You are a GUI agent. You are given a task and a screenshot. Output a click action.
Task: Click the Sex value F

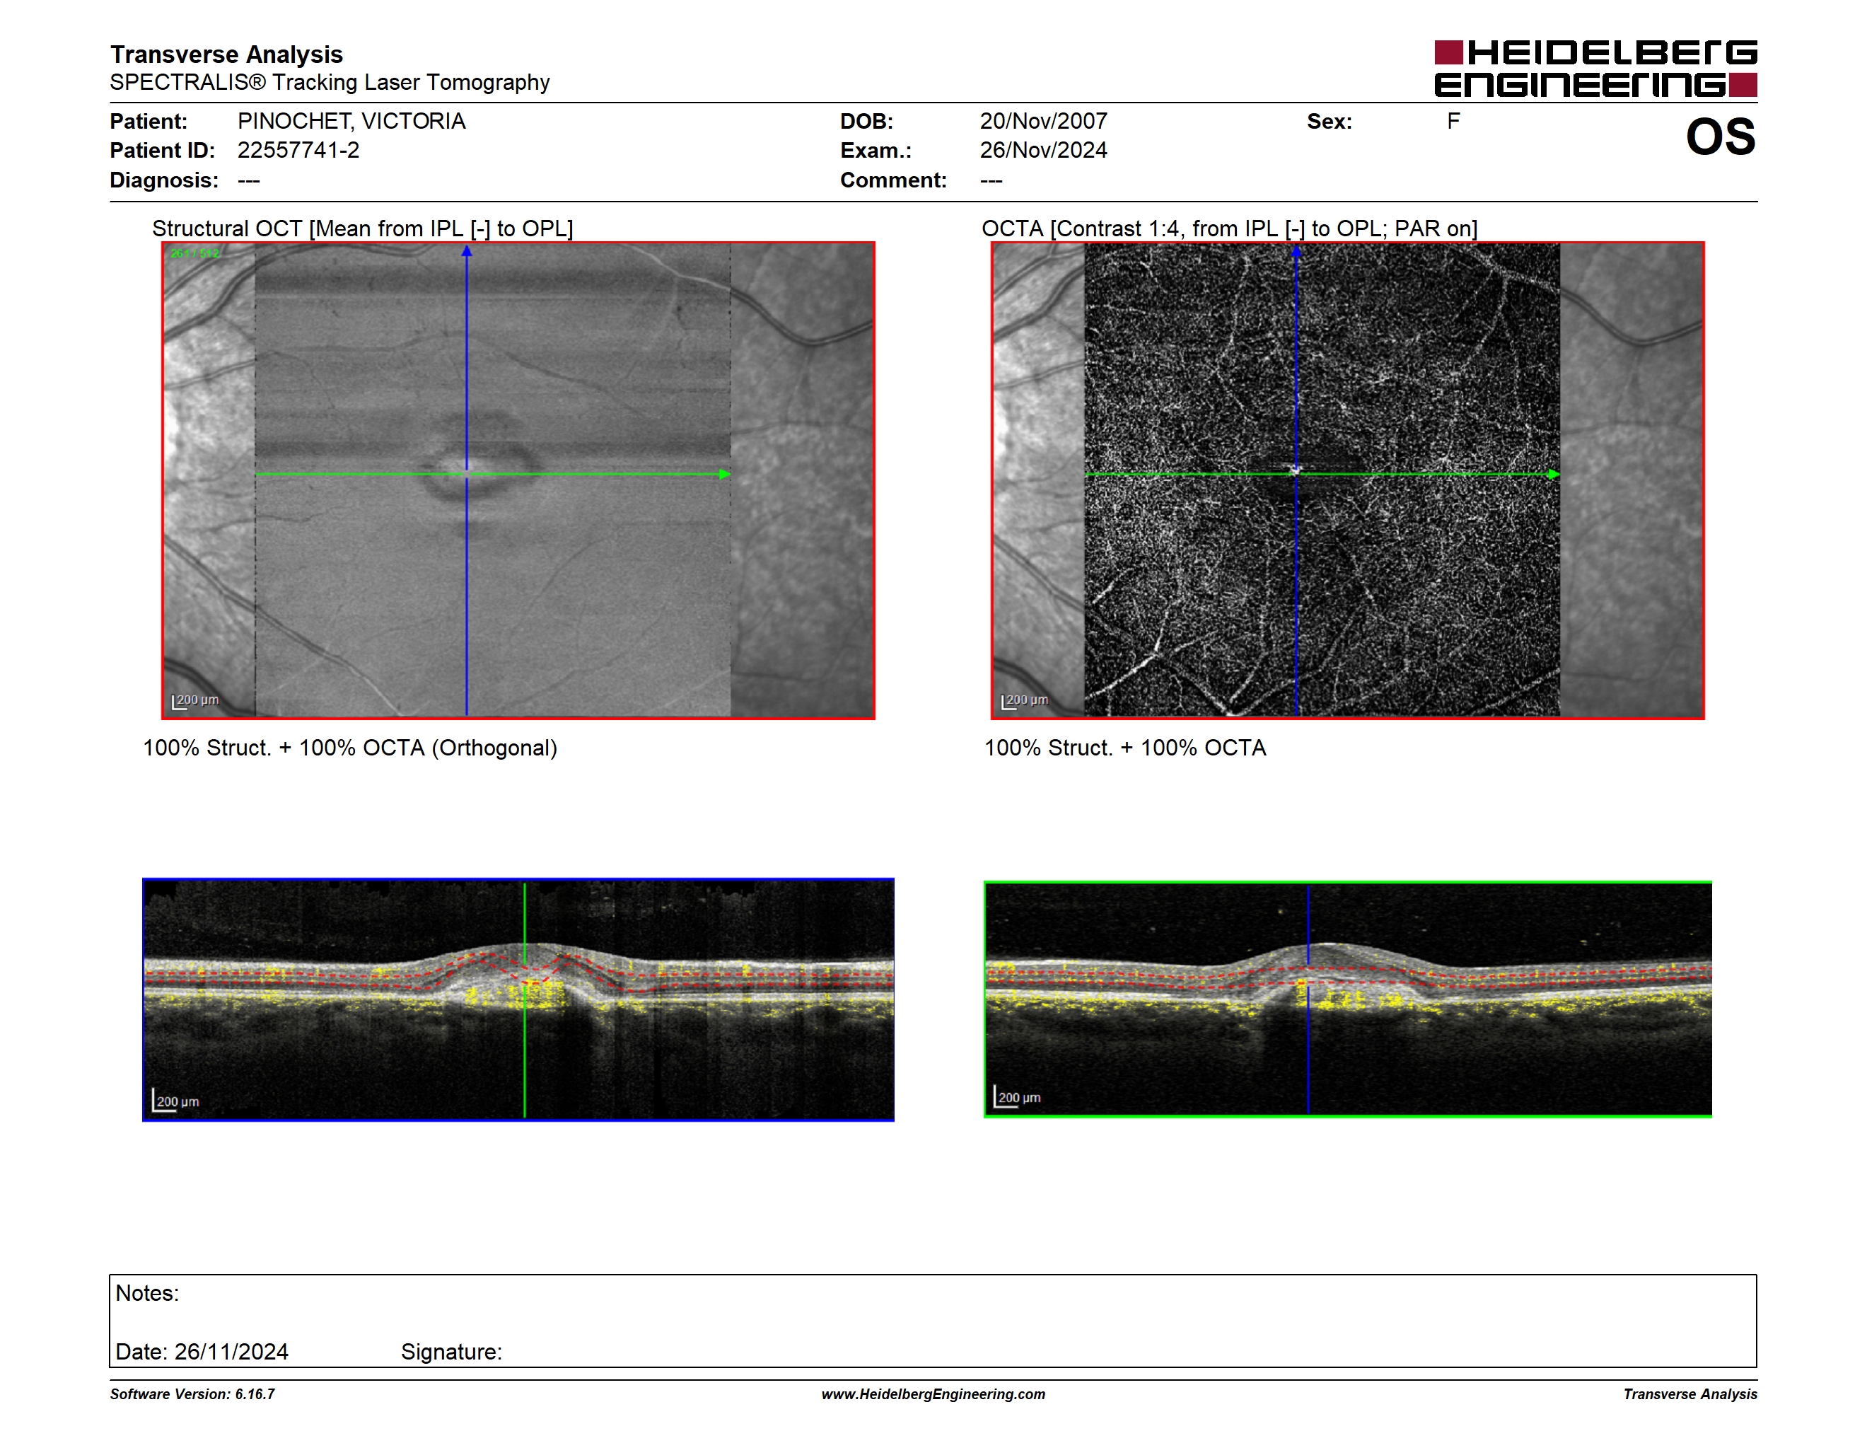pyautogui.click(x=1453, y=122)
